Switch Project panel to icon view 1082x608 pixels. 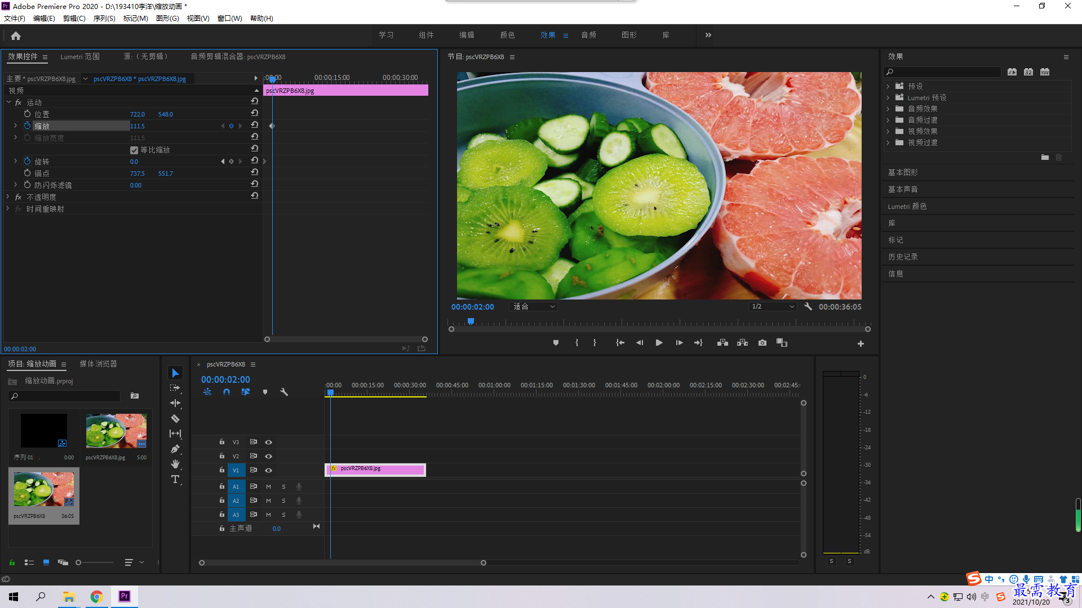(x=46, y=562)
